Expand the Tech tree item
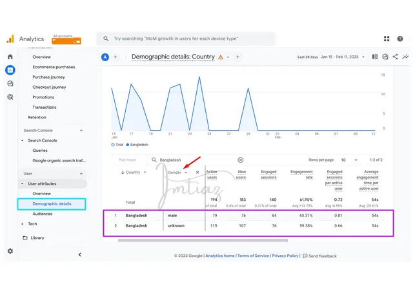Image resolution: width=413 pixels, height=291 pixels. click(23, 223)
